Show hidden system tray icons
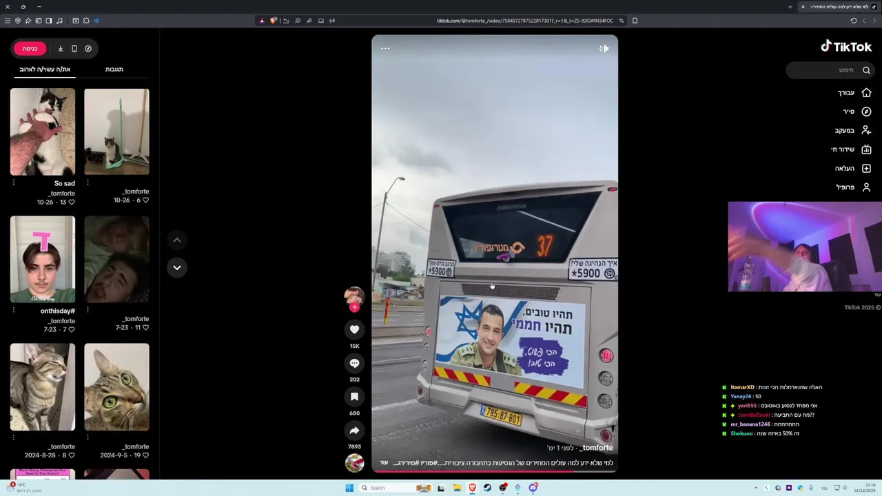 (756, 488)
